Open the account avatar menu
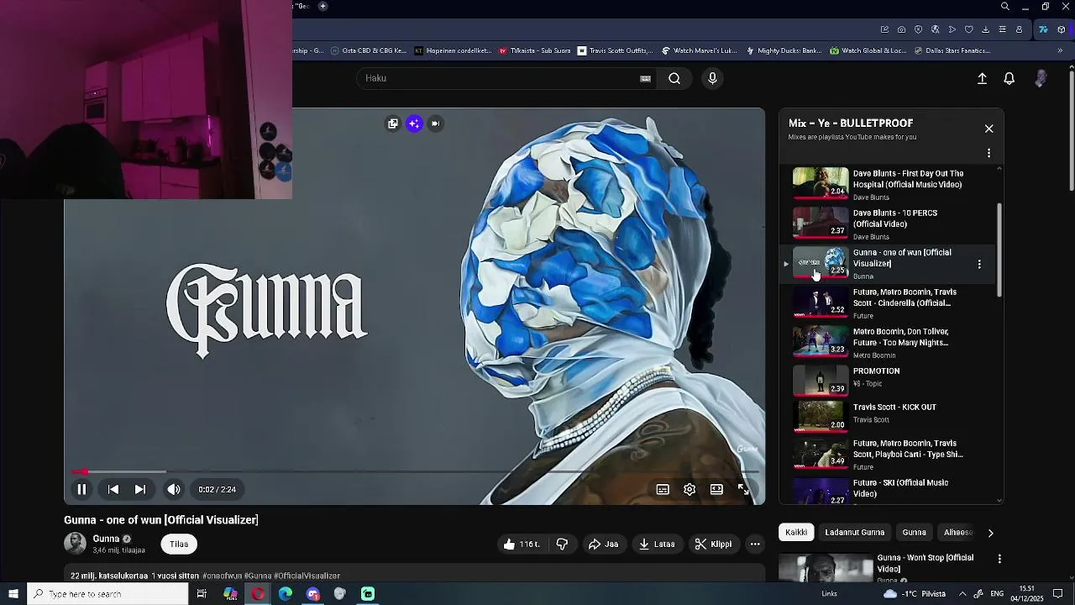This screenshot has width=1075, height=605. (x=1041, y=78)
